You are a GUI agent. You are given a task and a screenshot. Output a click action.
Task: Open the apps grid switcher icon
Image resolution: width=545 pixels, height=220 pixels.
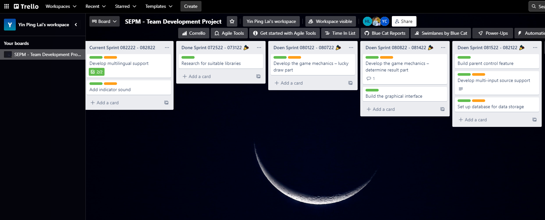(7, 6)
